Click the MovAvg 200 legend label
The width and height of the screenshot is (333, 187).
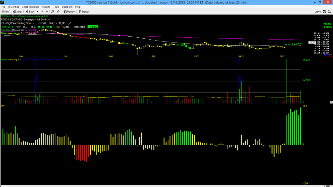point(30,30)
